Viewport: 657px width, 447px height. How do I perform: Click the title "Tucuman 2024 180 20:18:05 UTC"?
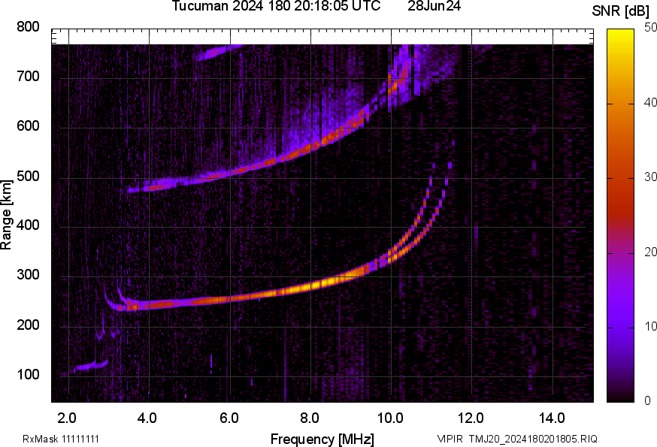[276, 6]
